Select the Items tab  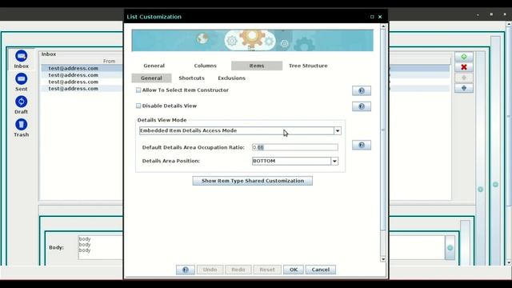(257, 66)
